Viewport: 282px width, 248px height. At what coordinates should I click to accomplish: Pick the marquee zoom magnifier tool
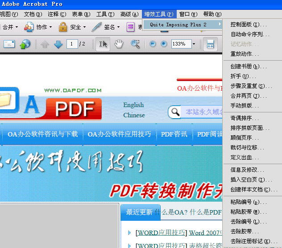click(x=135, y=44)
